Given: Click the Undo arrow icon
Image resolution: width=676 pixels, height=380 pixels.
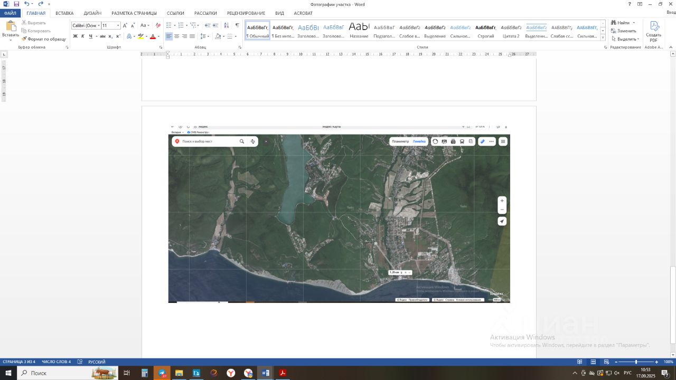Looking at the screenshot, I should pos(26,4).
